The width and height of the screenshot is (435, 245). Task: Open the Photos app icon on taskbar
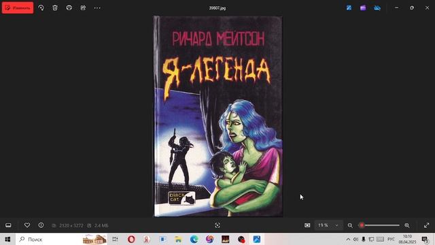tap(257, 239)
